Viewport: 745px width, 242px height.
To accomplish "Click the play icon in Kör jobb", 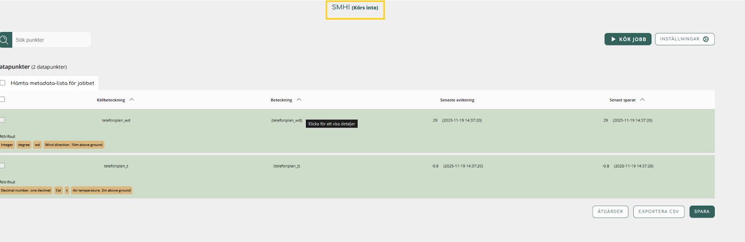I will pos(613,39).
